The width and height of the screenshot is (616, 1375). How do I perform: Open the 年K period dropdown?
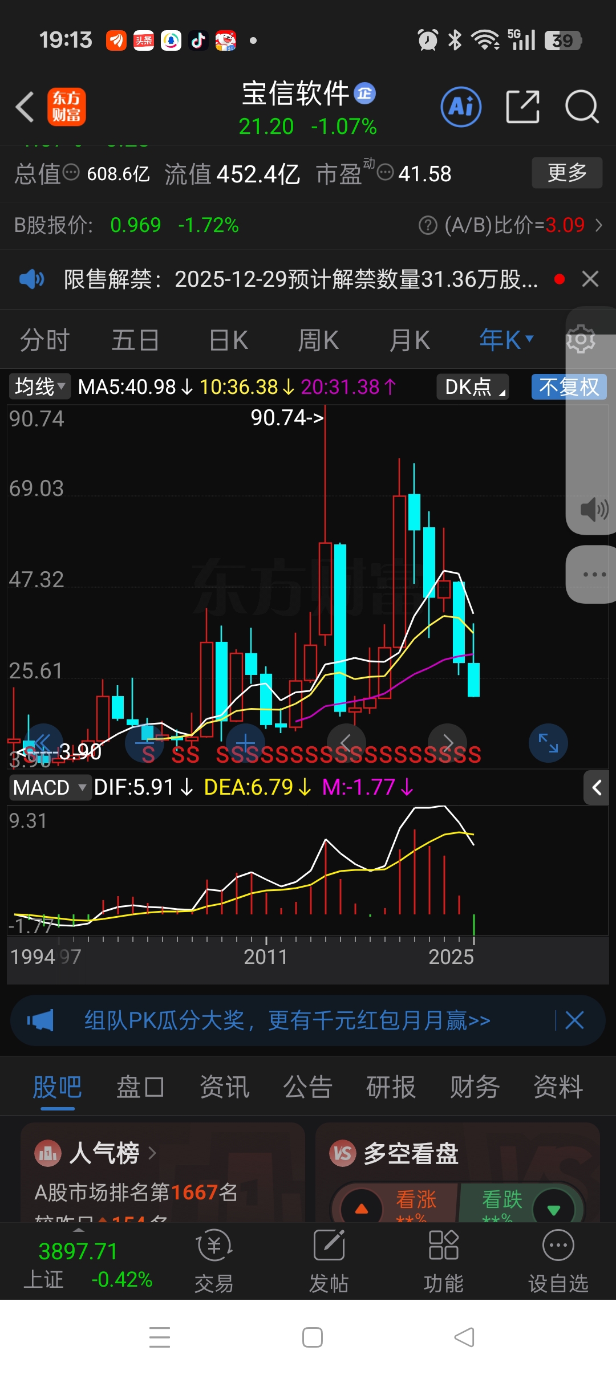click(506, 340)
